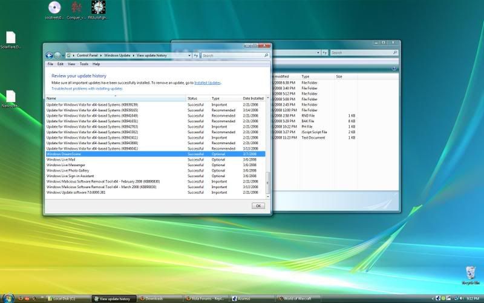This screenshot has height=303, width=484.
Task: Sort update list by Date Installed column
Action: (253, 98)
